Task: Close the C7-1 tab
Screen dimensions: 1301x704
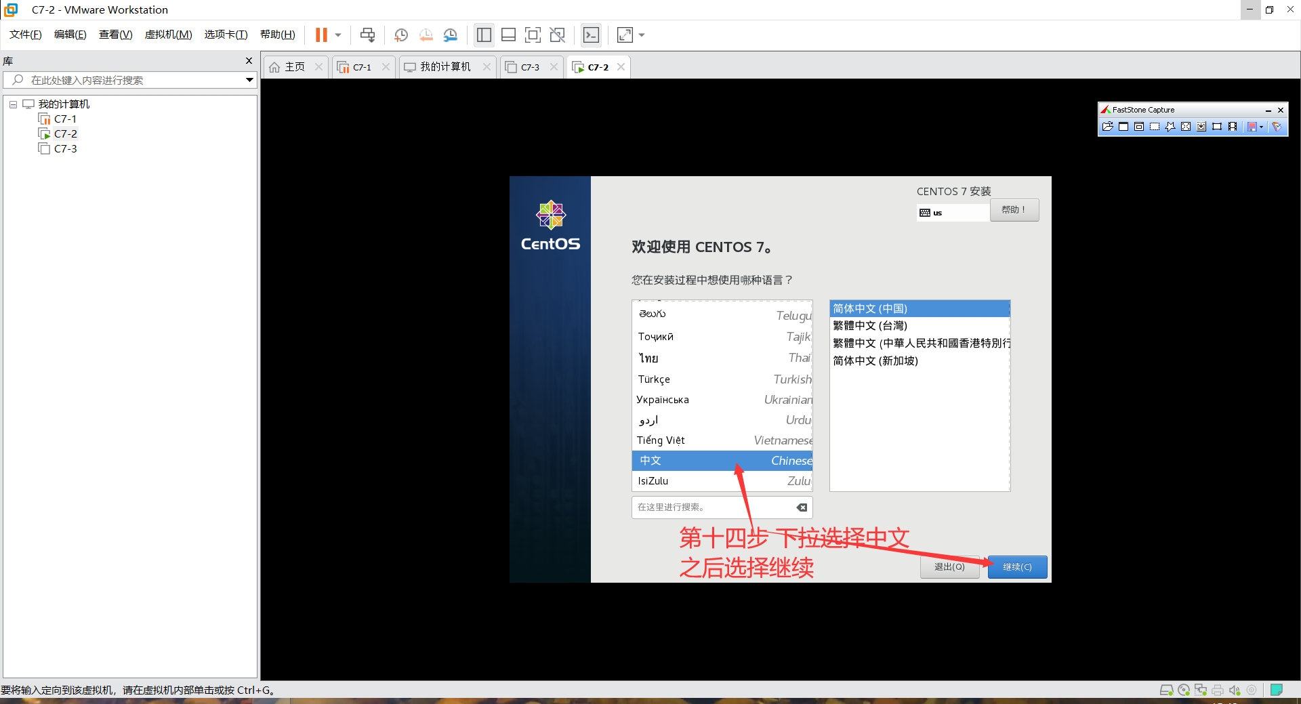Action: tap(386, 67)
